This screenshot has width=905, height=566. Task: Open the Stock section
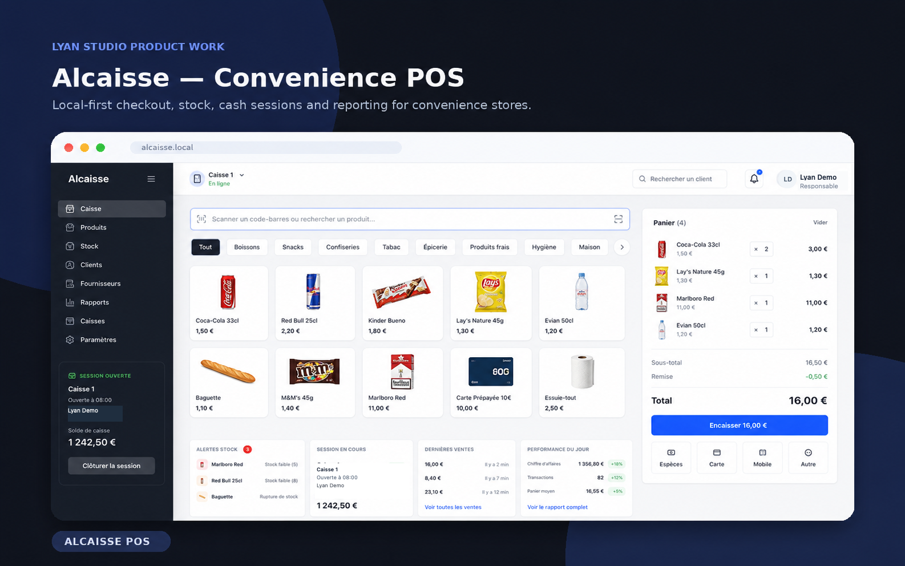click(x=112, y=246)
